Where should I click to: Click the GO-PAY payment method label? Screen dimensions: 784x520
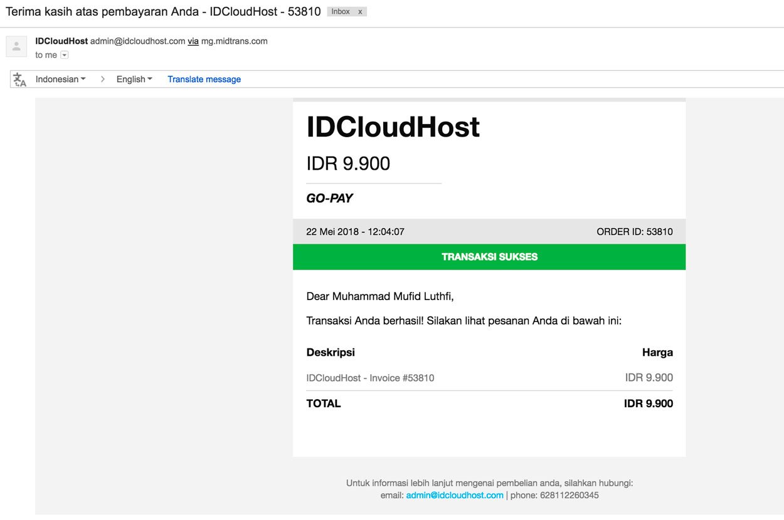(x=329, y=197)
